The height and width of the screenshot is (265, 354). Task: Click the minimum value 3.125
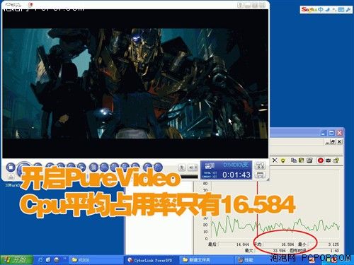[x=333, y=245]
